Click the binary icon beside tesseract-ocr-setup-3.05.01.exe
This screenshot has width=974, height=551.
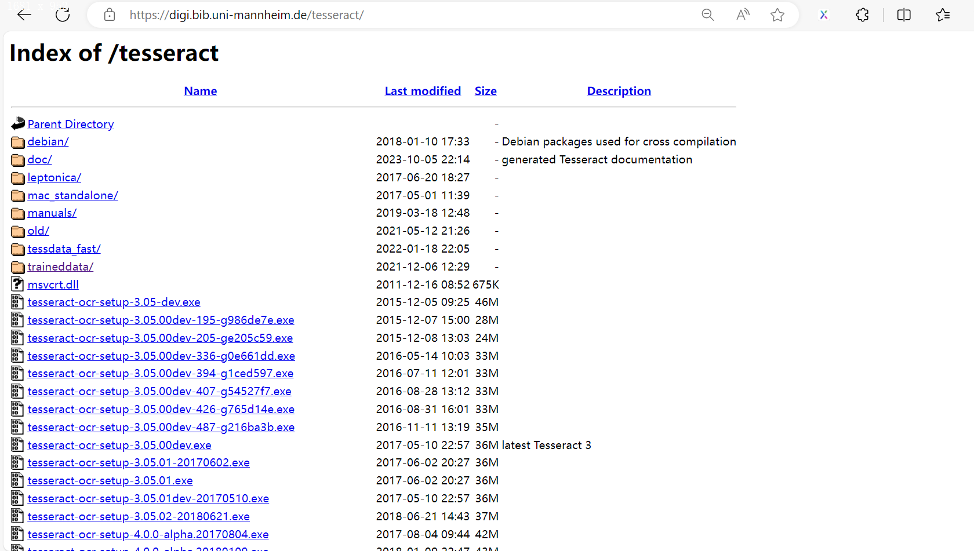point(17,480)
